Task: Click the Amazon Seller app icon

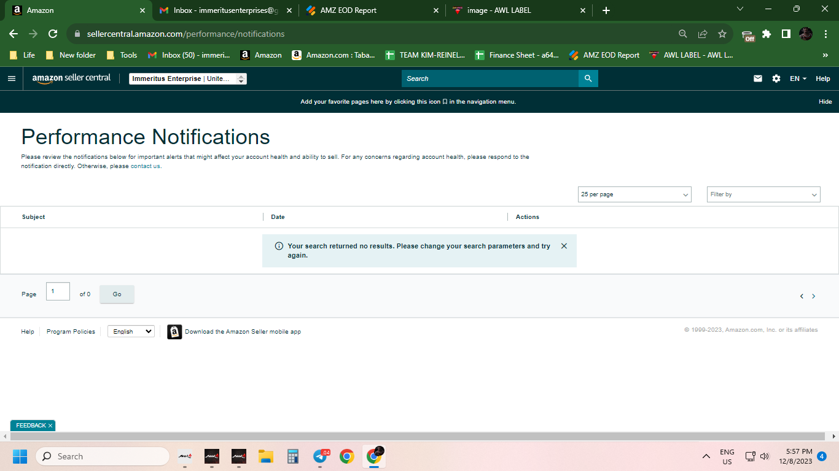Action: pyautogui.click(x=174, y=332)
